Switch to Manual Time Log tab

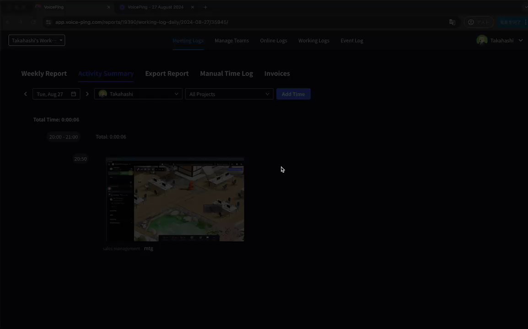click(226, 73)
